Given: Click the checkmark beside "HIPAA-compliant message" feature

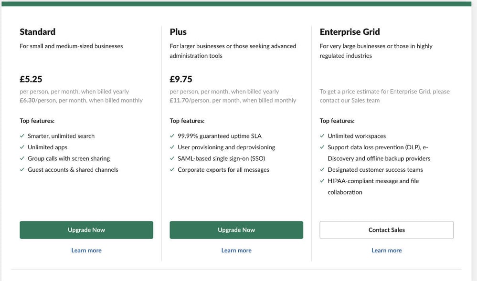Looking at the screenshot, I should pyautogui.click(x=322, y=181).
